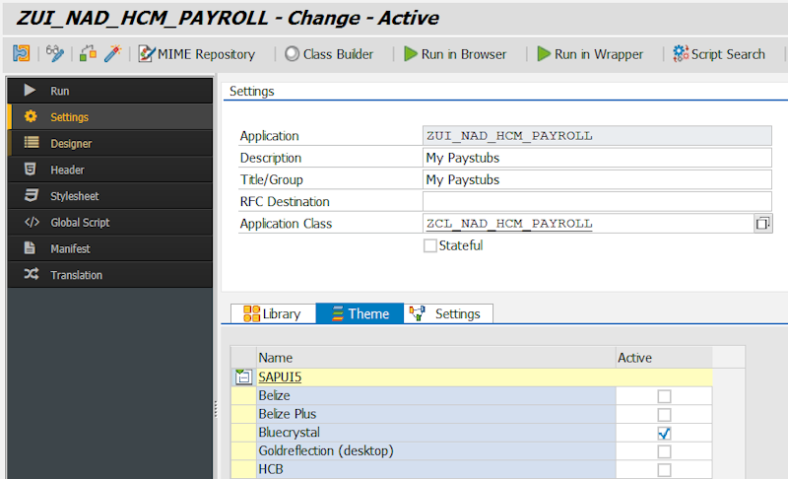Select Stylesheet in the sidebar
Image resolution: width=788 pixels, height=479 pixels.
[x=75, y=196]
